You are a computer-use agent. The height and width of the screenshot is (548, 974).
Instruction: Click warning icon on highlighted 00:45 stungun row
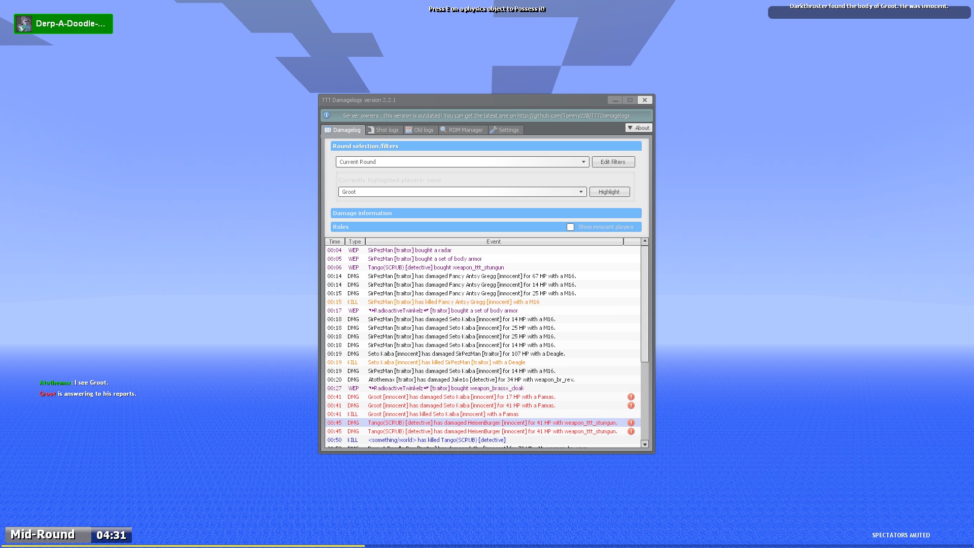click(x=631, y=423)
